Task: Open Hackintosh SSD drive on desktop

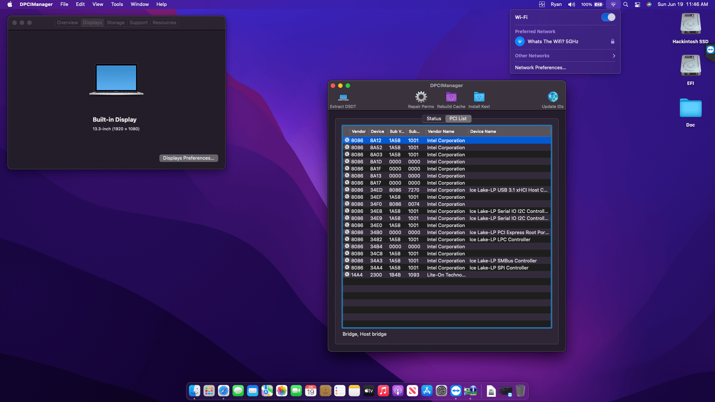Action: tap(690, 25)
